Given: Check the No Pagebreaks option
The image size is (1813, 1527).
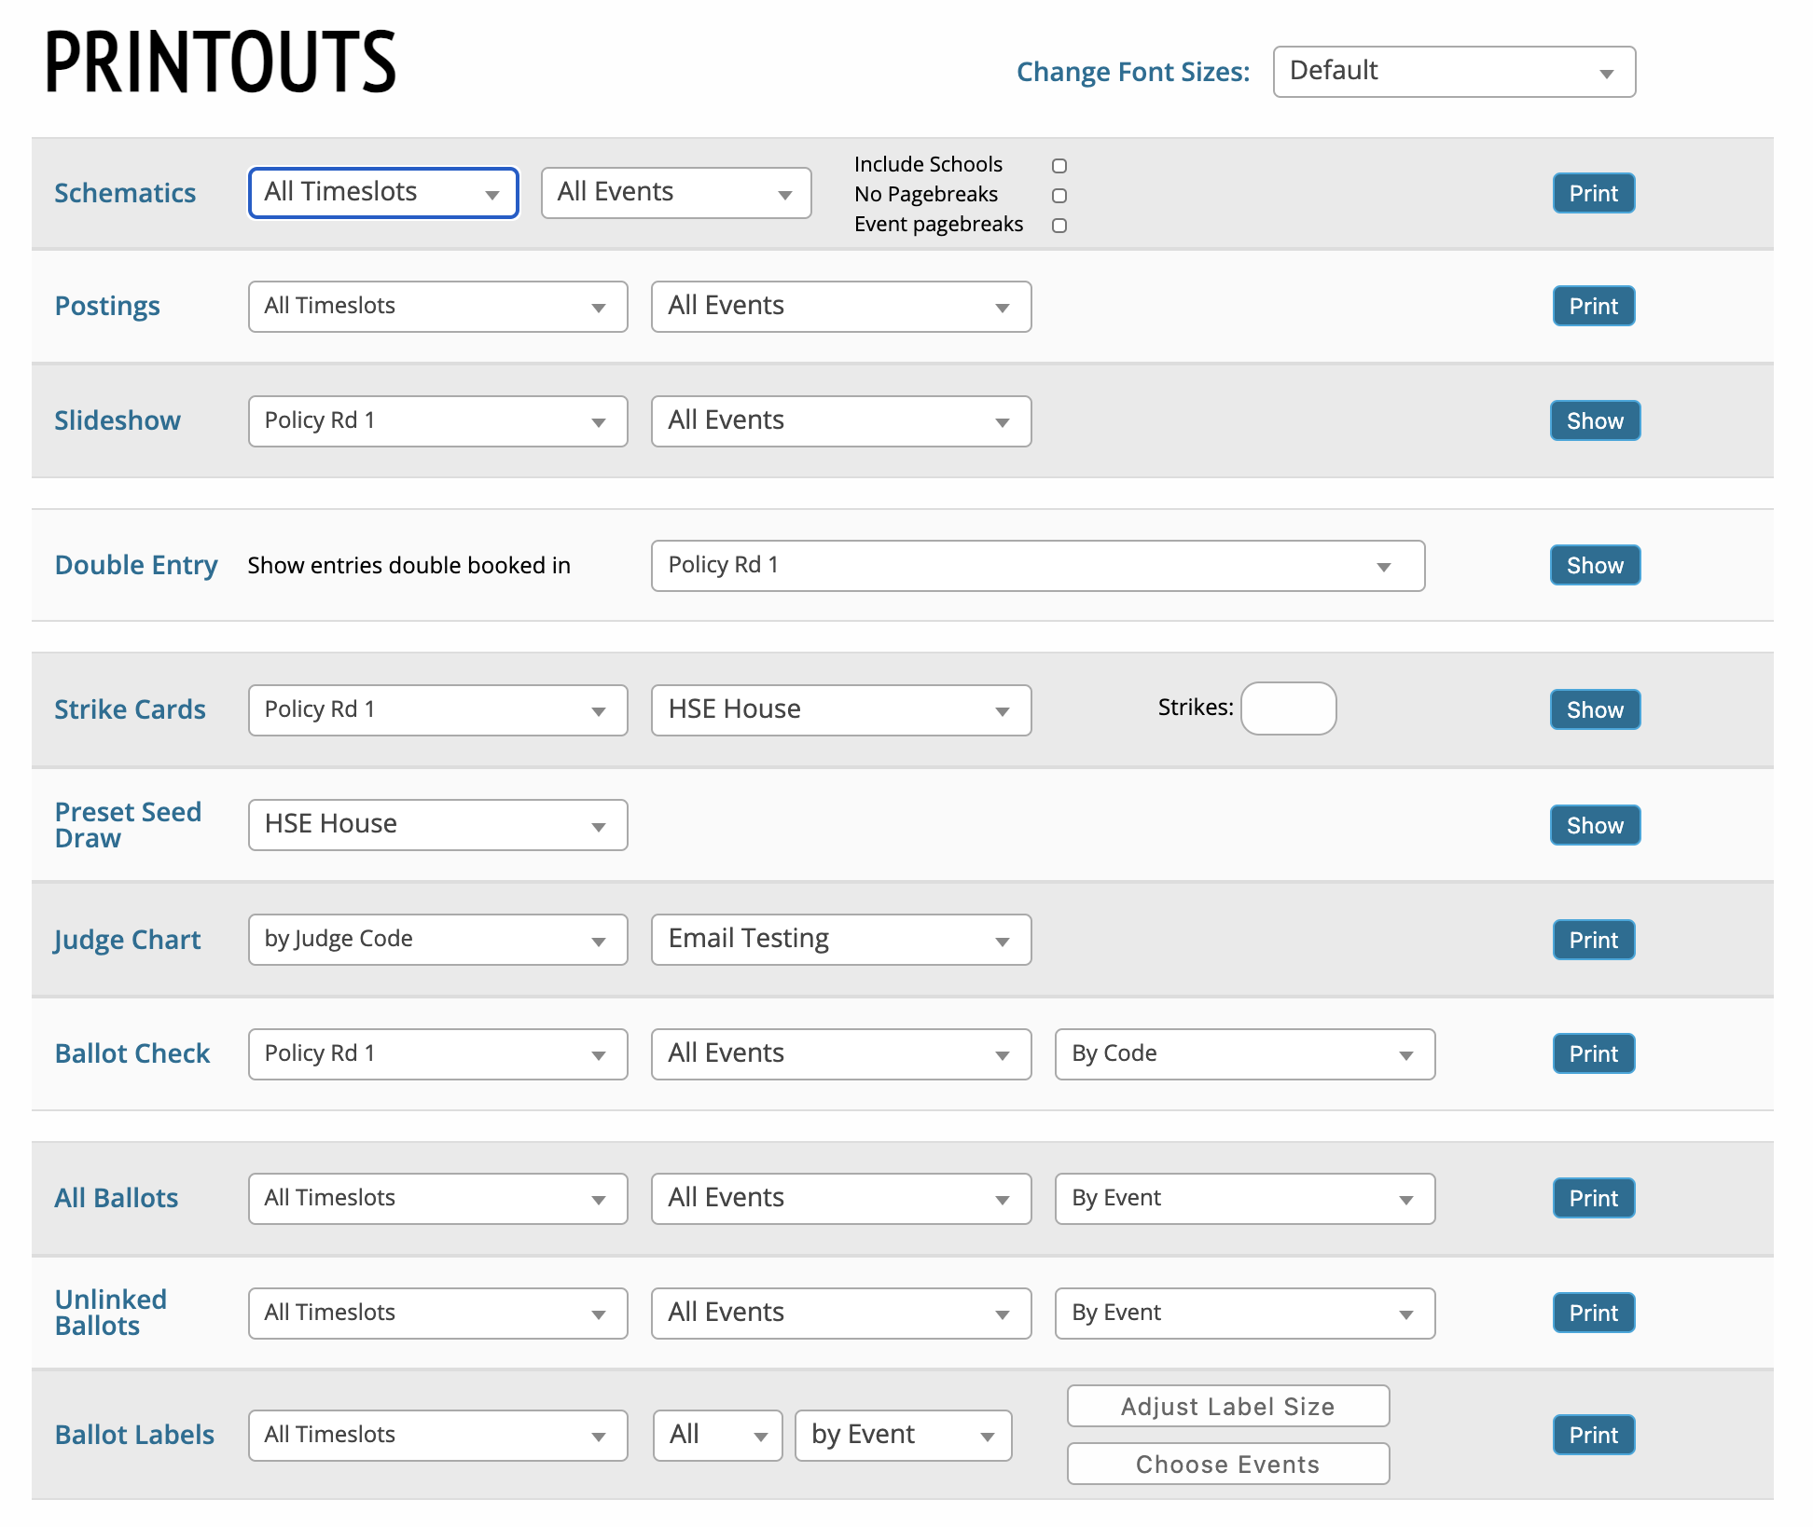Looking at the screenshot, I should click(x=1059, y=196).
